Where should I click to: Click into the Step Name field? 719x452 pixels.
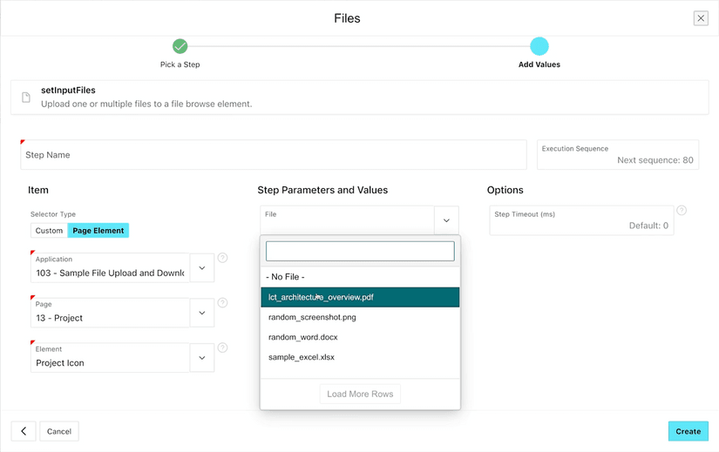[x=274, y=155]
